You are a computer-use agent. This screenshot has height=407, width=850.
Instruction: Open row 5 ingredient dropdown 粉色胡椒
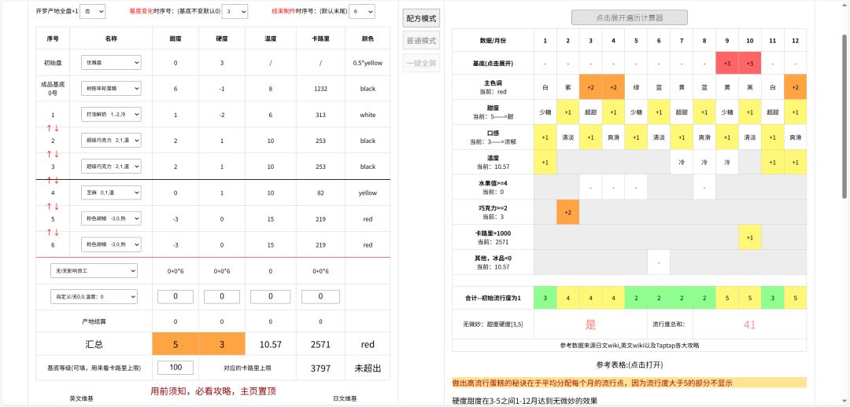(x=111, y=218)
